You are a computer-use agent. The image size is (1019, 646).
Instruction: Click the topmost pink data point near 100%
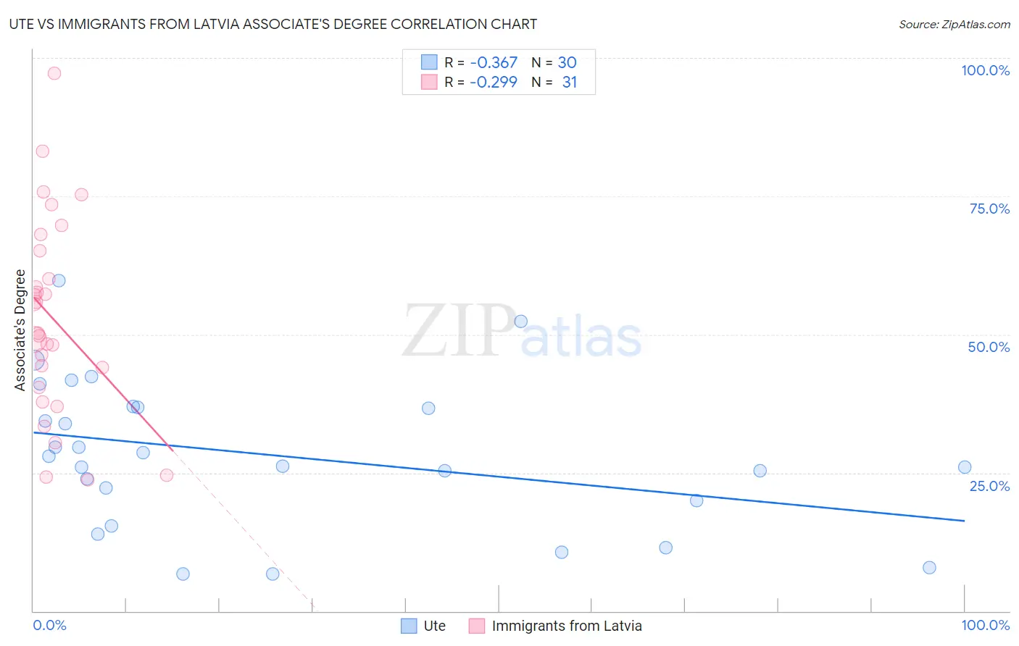[54, 73]
